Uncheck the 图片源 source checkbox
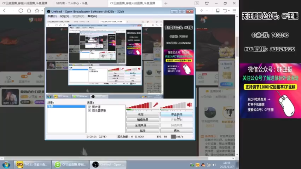 (x=90, y=107)
